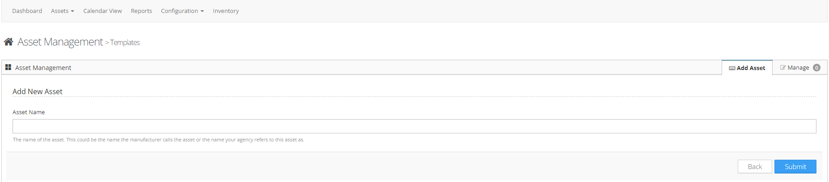This screenshot has height=182, width=829.
Task: Click the pencil edit icon on Manage tab
Action: (x=783, y=68)
